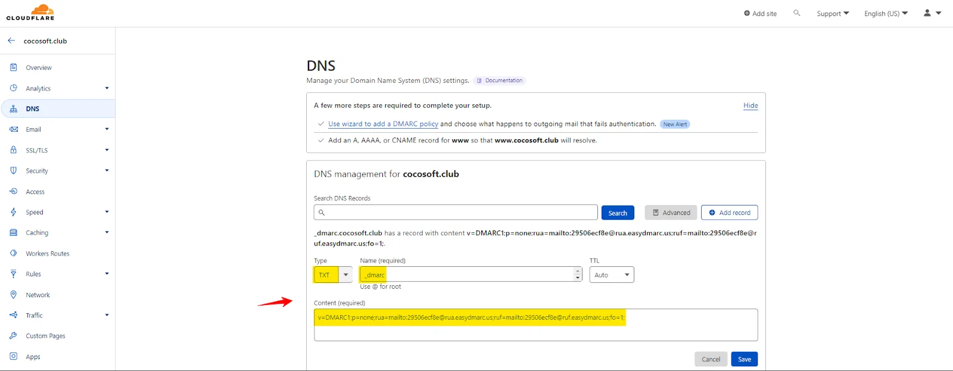Click the SSL/TLS padlock icon
Screen dimensions: 953x371
(14, 150)
